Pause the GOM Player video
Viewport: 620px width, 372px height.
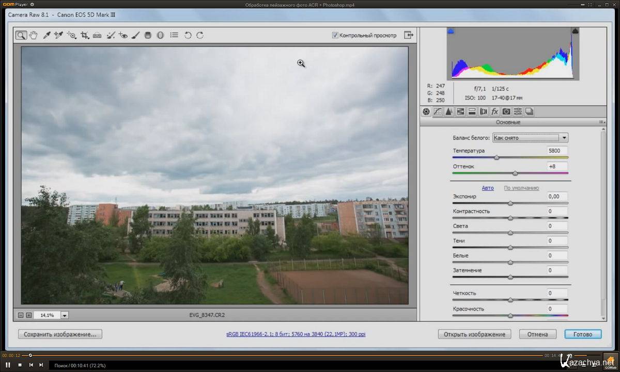[x=8, y=365]
